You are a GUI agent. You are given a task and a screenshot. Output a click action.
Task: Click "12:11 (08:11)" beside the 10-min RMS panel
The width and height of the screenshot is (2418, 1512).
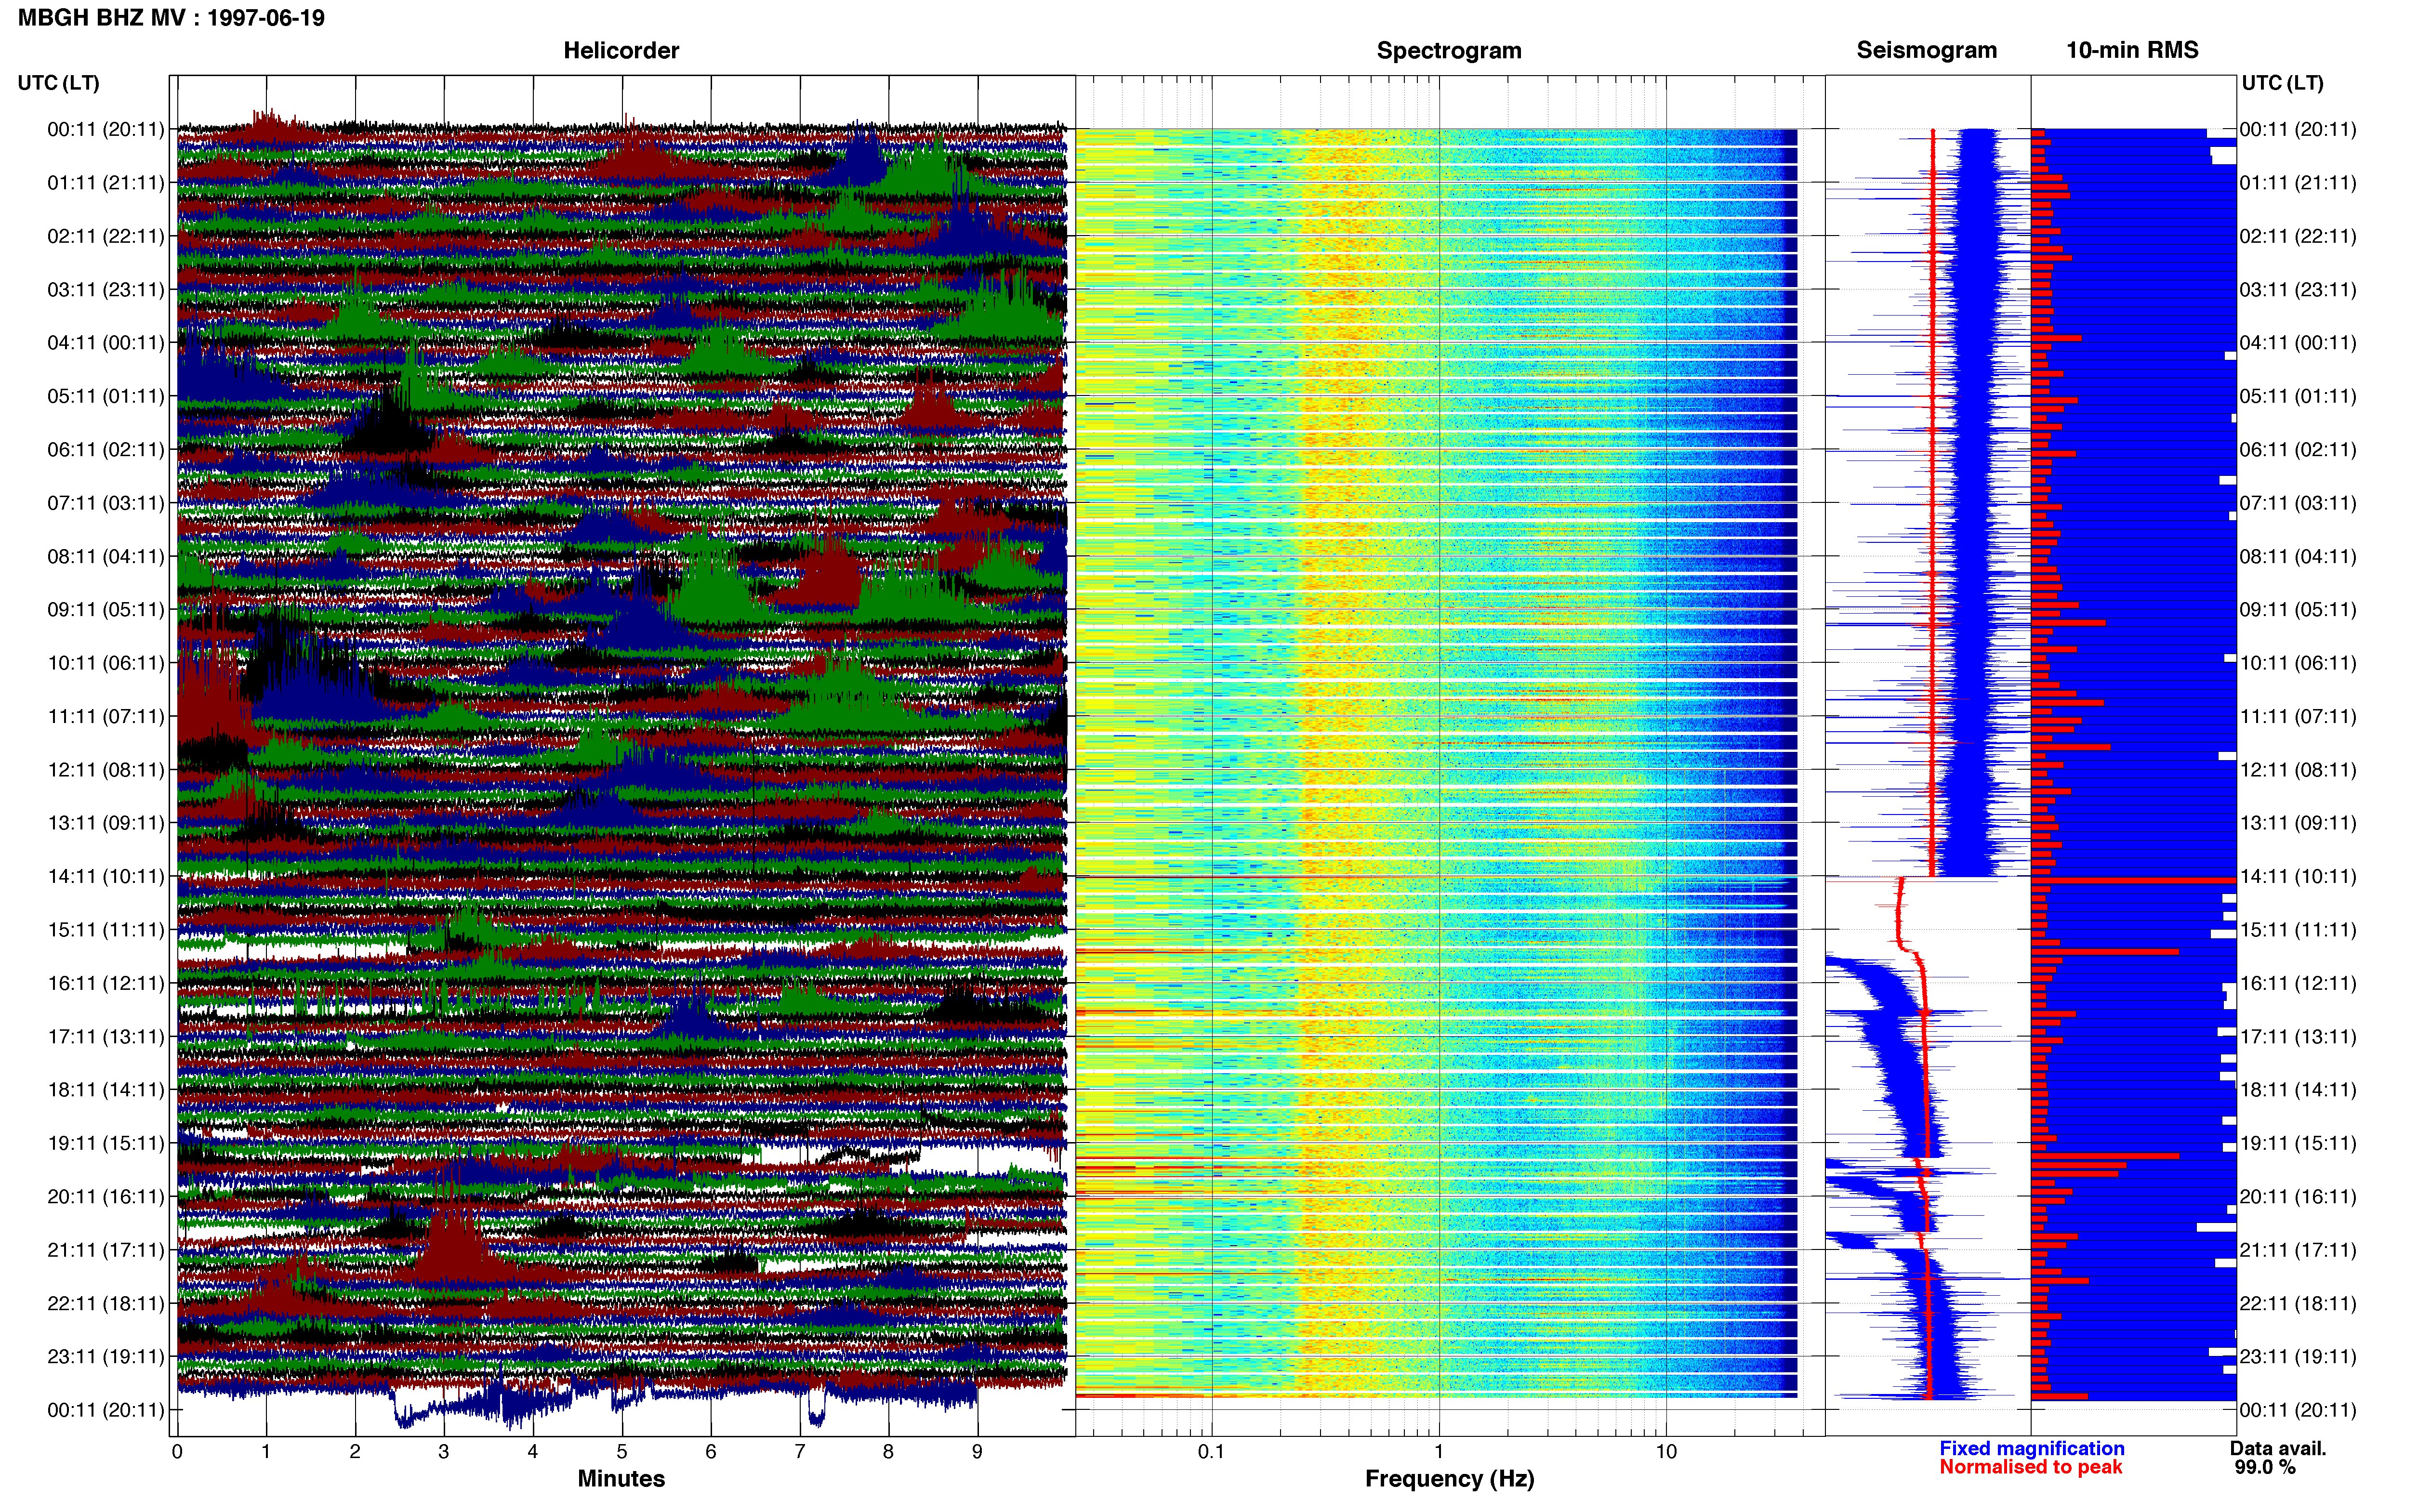pos(2298,770)
